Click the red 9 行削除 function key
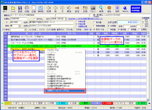Image resolution: width=152 pixels, height=110 pixels. (x=107, y=103)
